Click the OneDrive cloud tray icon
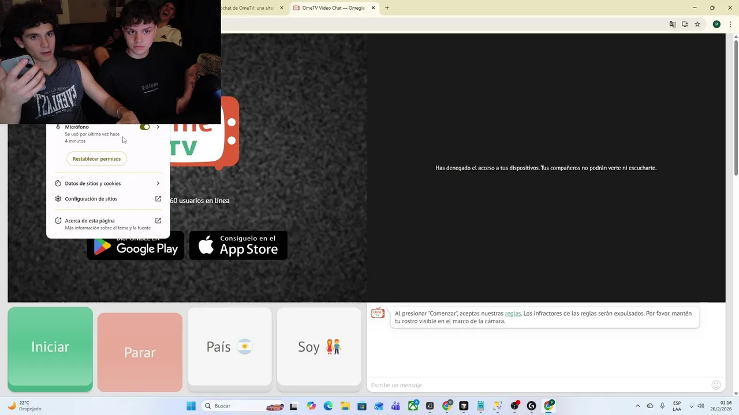The width and height of the screenshot is (739, 415). pyautogui.click(x=650, y=406)
